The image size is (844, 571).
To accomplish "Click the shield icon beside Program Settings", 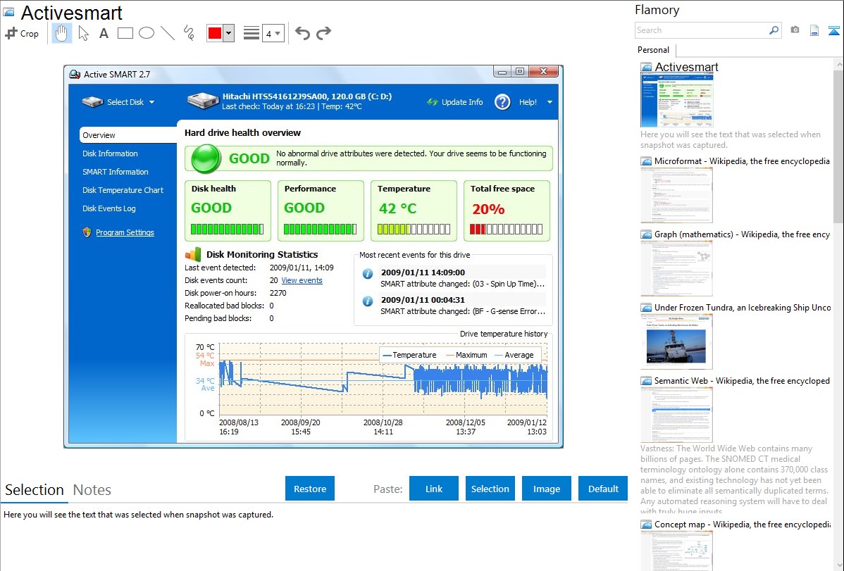I will 87,232.
